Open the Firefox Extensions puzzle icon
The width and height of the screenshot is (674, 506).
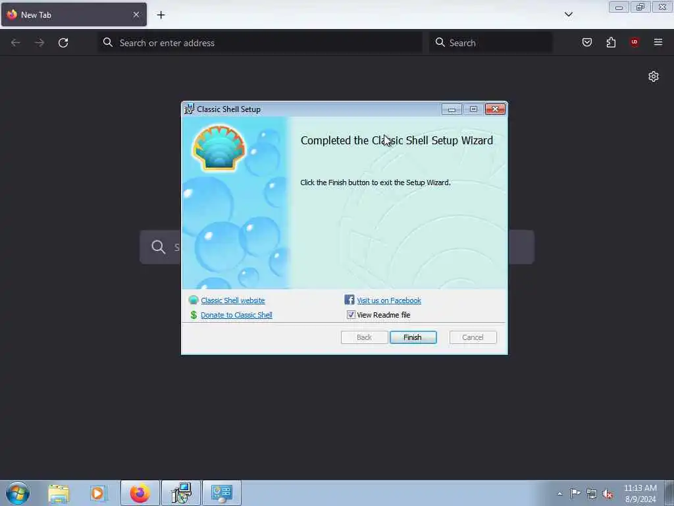tap(611, 42)
